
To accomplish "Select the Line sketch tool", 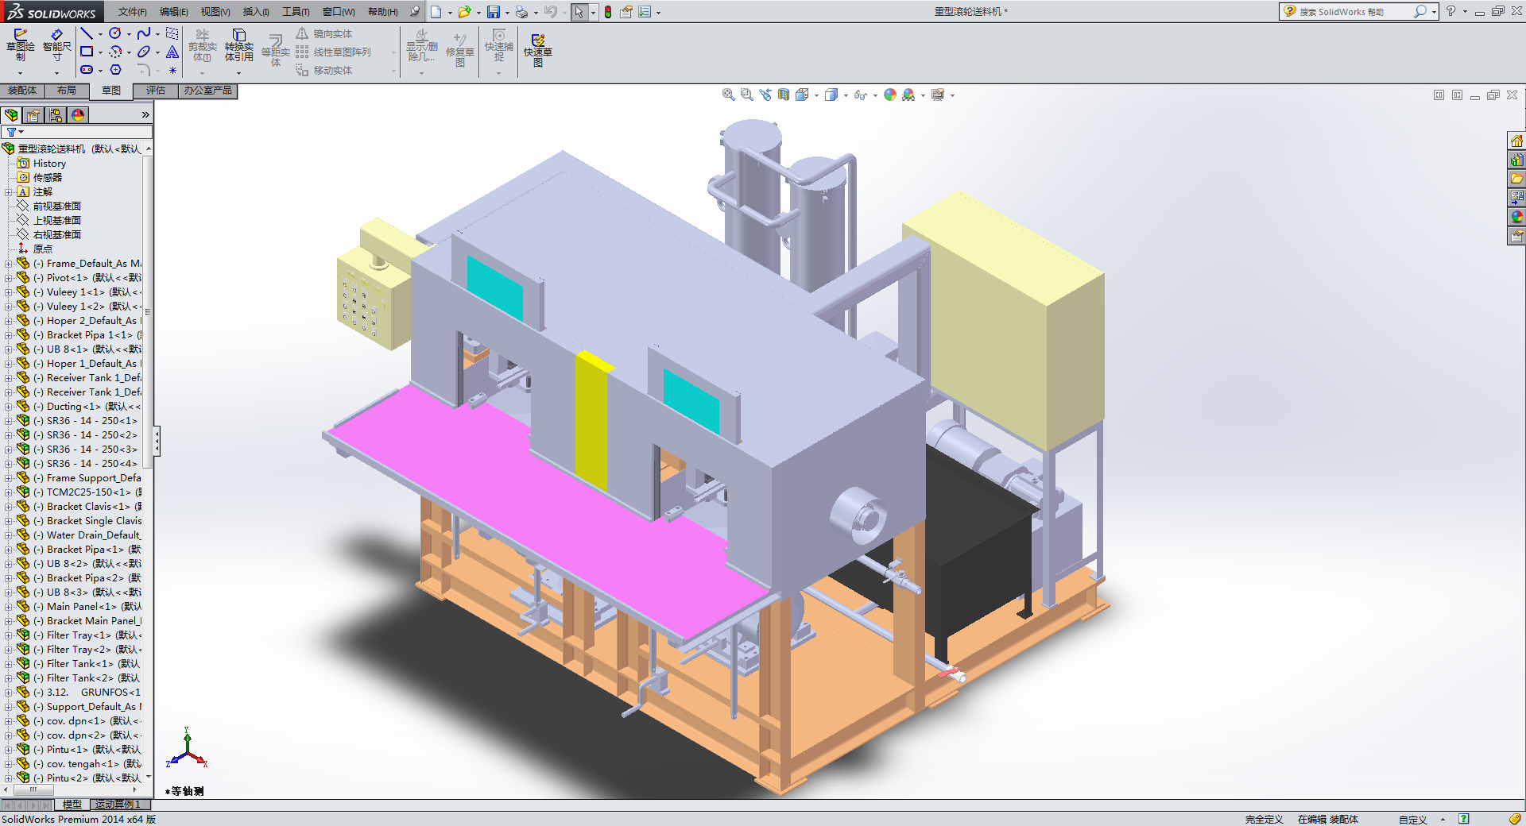I will [x=87, y=33].
